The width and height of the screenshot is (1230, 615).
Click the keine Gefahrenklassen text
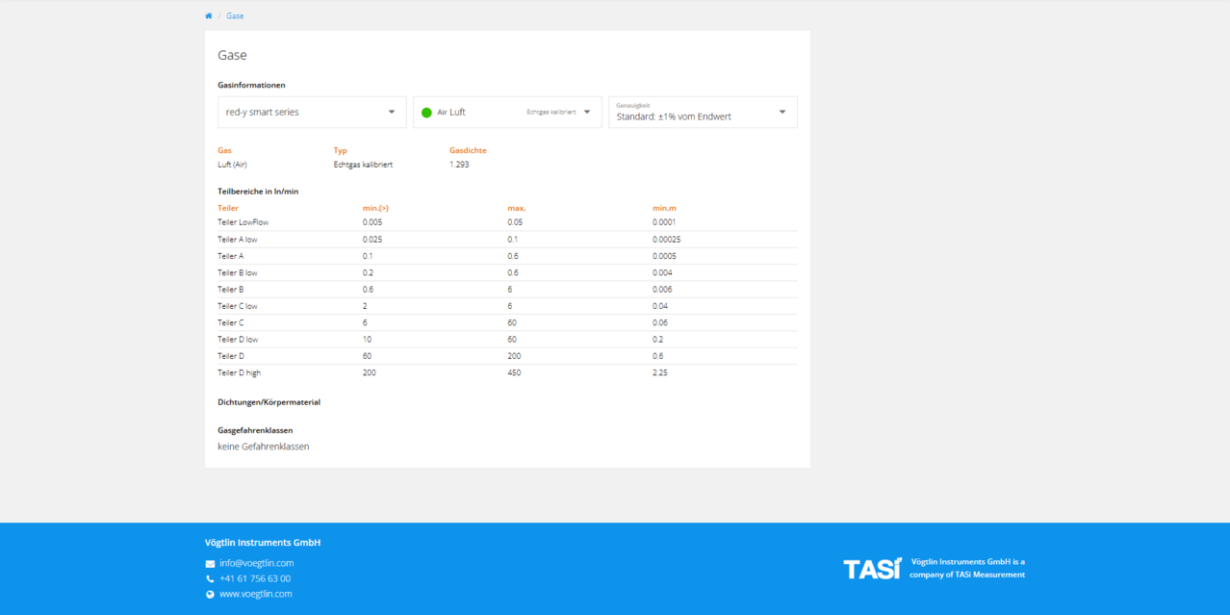[264, 447]
